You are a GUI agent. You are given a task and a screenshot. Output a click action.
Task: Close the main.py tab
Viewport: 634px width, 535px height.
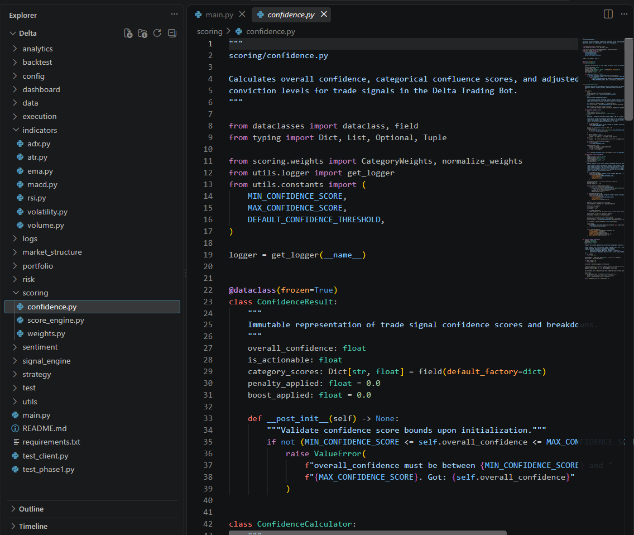point(242,14)
